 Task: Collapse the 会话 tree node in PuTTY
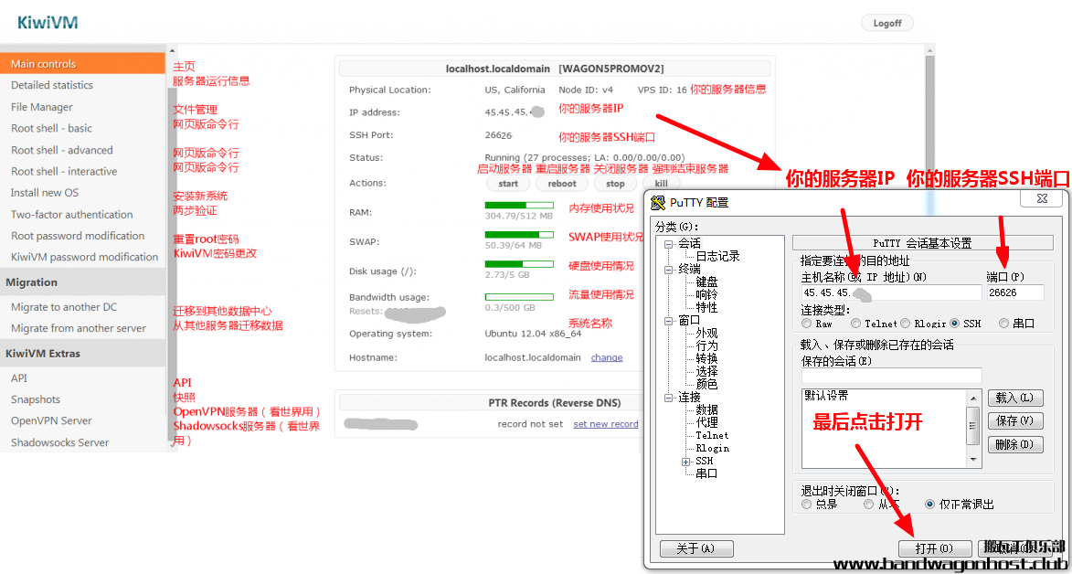point(668,244)
